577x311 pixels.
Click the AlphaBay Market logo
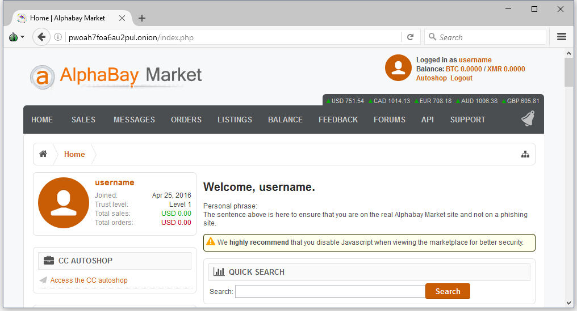click(x=116, y=76)
